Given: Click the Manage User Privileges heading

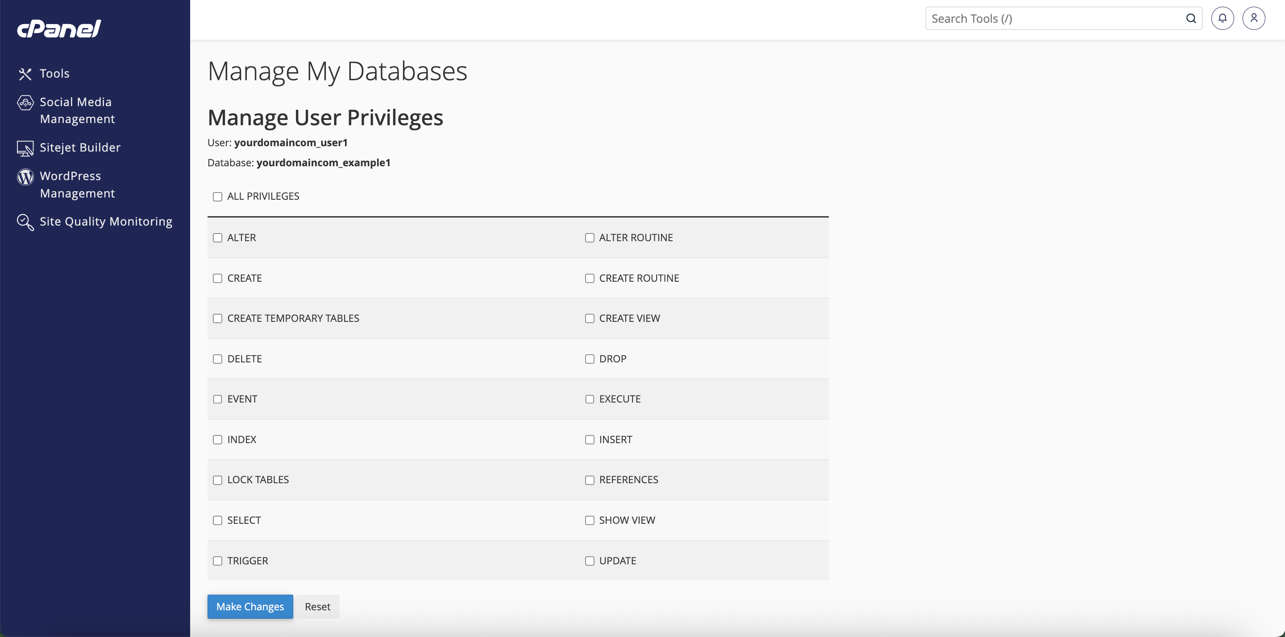Looking at the screenshot, I should 325,118.
